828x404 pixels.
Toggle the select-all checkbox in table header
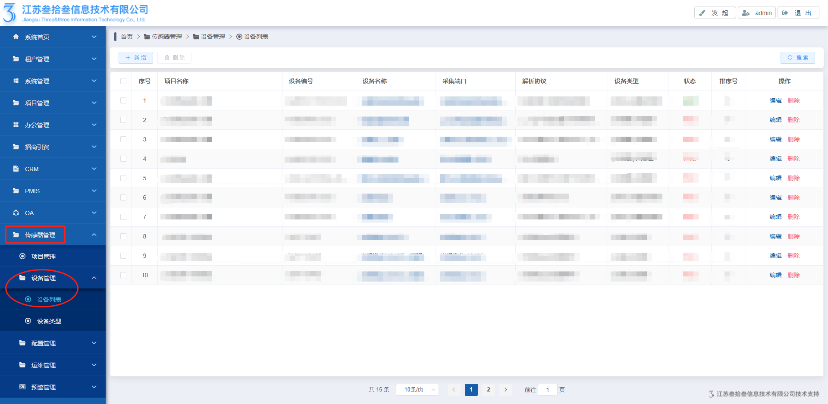coord(123,81)
